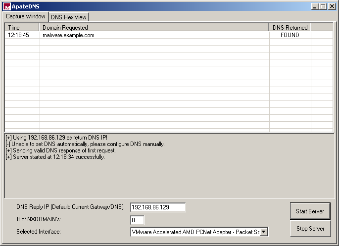
Task: Click the VMware Accelerated AMD PCNet Adapter combo box
Action: tap(199, 232)
